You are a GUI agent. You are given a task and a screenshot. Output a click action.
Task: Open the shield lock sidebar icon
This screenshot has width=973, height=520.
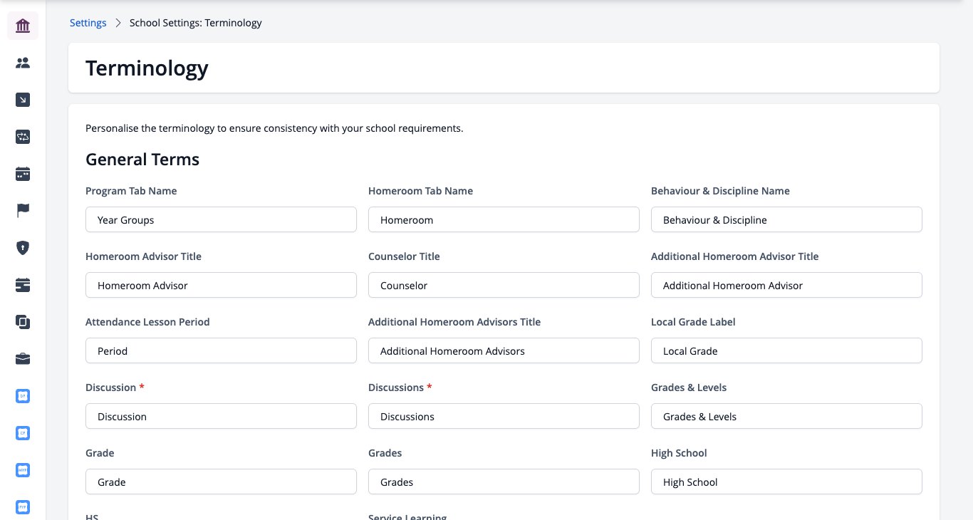point(23,248)
